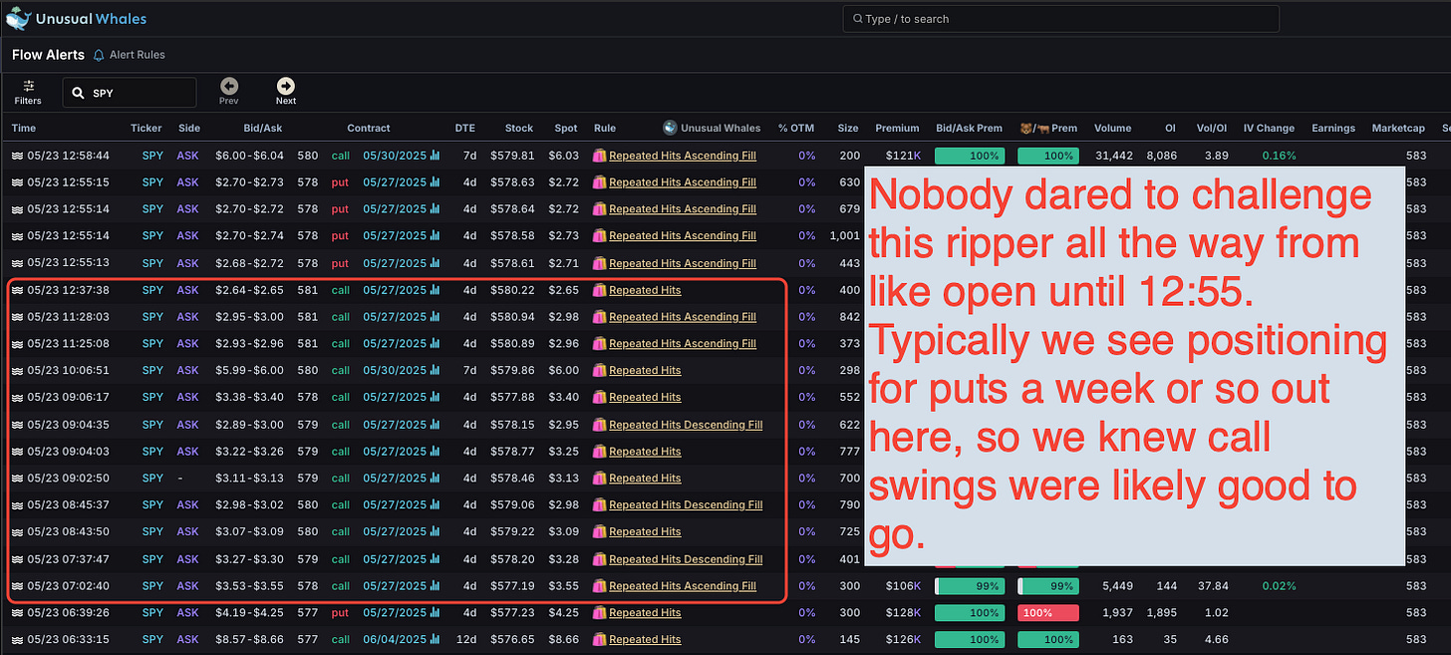Viewport: 1451px width, 655px height.
Task: Go to Prev page arrow
Action: point(229,92)
